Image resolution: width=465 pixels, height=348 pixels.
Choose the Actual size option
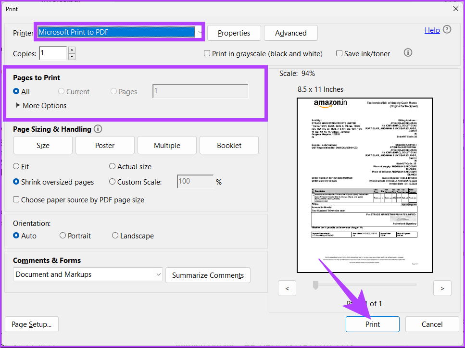click(x=112, y=166)
